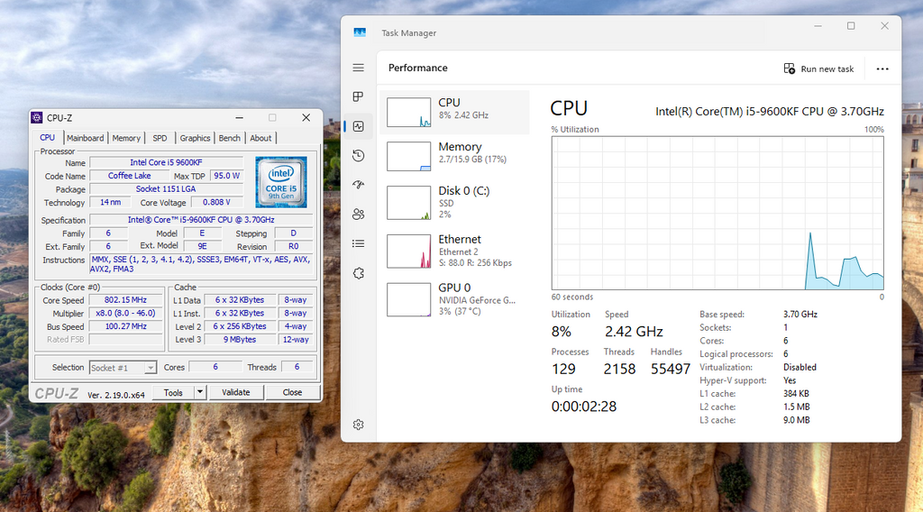Click the CPU utilization graph
This screenshot has height=512, width=923.
[x=717, y=213]
